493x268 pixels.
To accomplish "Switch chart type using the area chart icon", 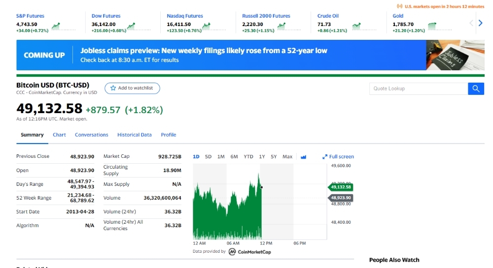I will [303, 157].
